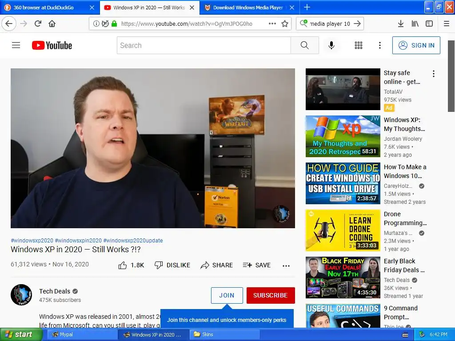Toggle the browser sidebar
Screen dimensions: 455x341
pyautogui.click(x=429, y=24)
